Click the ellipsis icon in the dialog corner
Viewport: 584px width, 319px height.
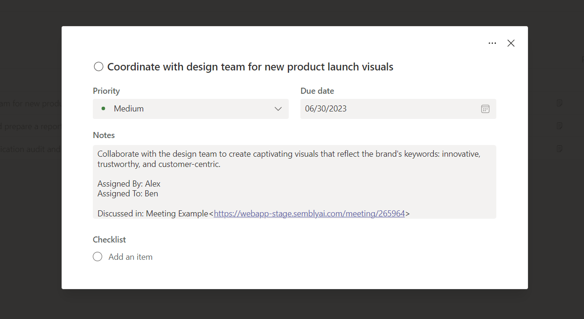[492, 43]
